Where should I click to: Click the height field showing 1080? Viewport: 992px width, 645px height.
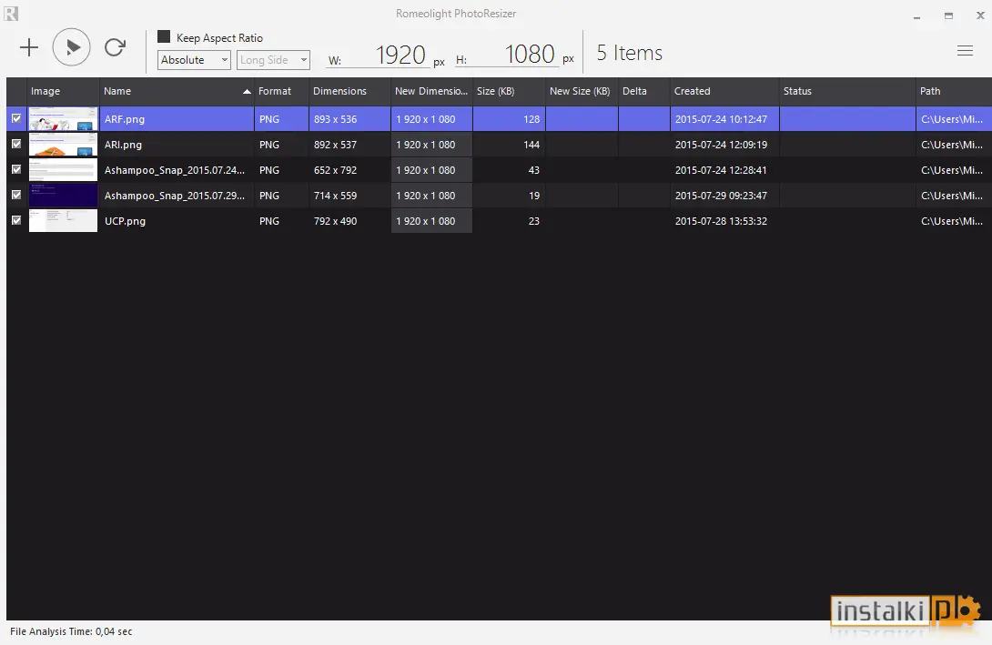516,55
